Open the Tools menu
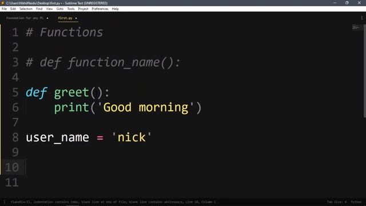 coord(71,9)
